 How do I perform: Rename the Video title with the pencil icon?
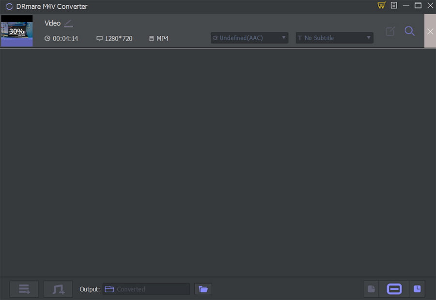(x=68, y=24)
